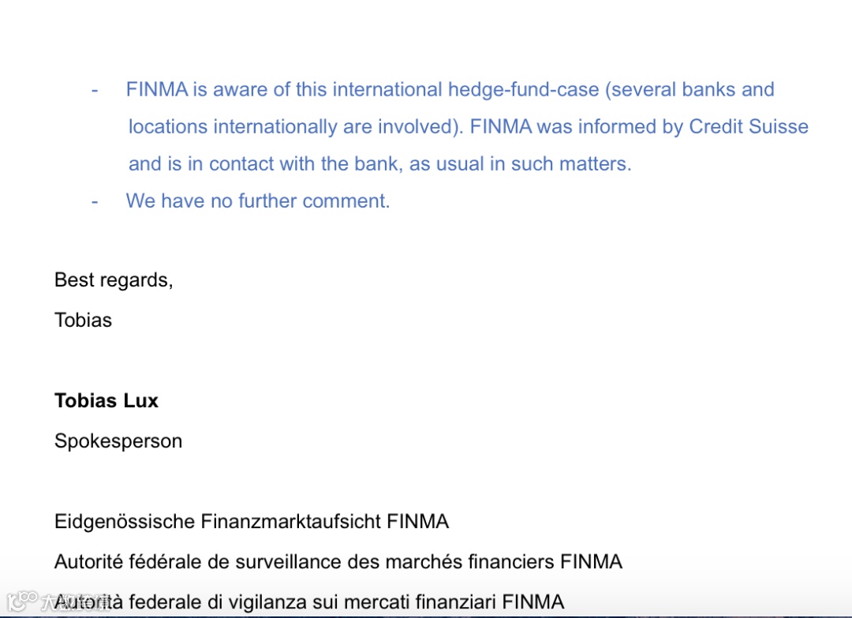Click the Chinese watermark text beside the logo

[75, 602]
